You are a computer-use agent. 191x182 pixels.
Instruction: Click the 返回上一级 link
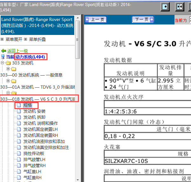pos(17,51)
